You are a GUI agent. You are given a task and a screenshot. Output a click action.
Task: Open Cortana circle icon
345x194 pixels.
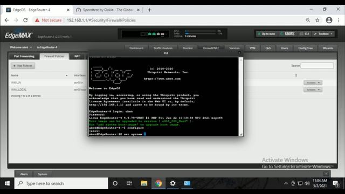[x=115, y=183]
